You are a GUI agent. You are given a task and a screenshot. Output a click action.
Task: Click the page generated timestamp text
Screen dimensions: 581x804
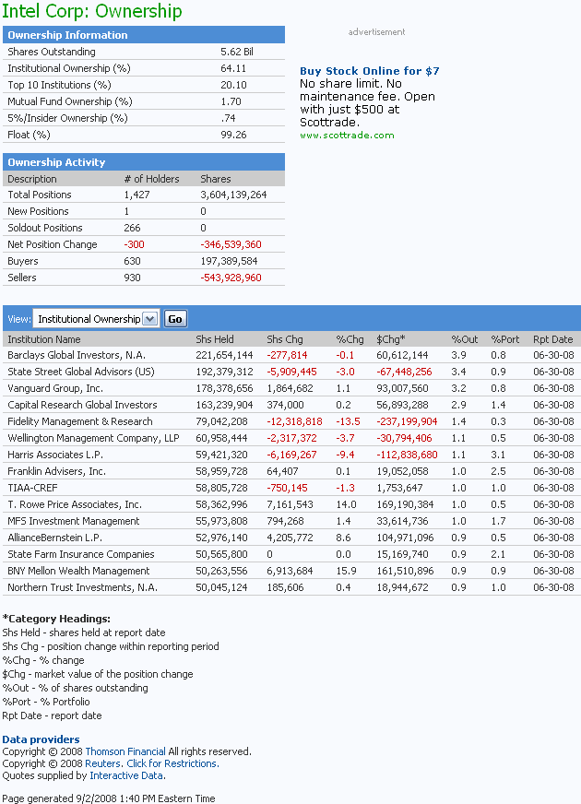(x=109, y=798)
